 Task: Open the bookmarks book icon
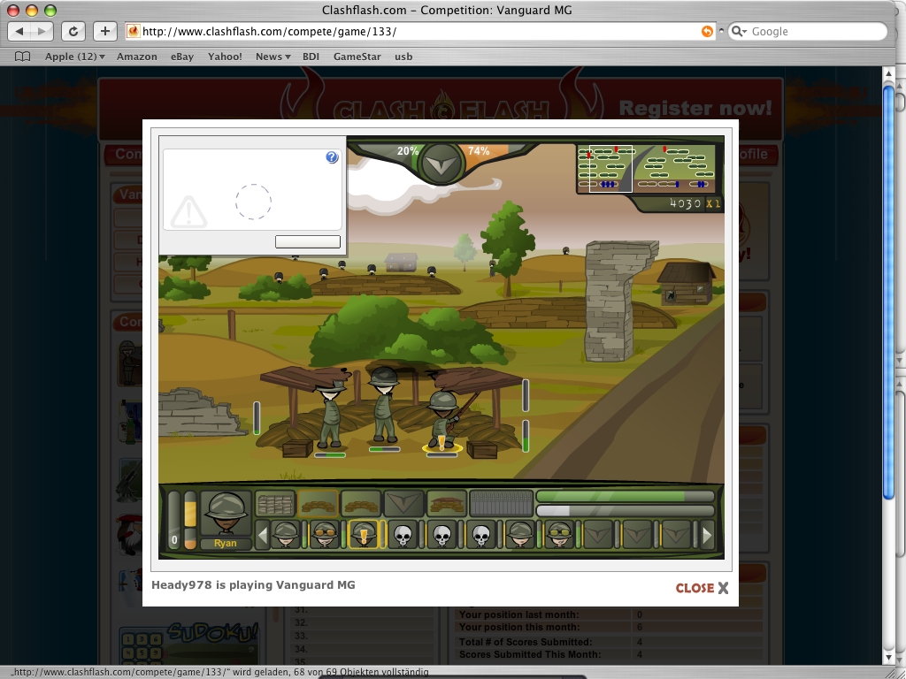(x=22, y=57)
